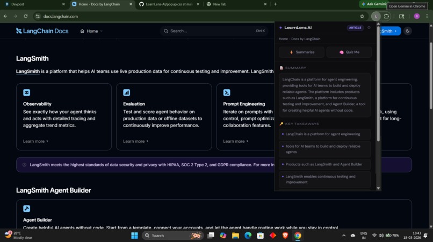Reload the page
Viewport: 433px width, 242px height.
click(25, 16)
